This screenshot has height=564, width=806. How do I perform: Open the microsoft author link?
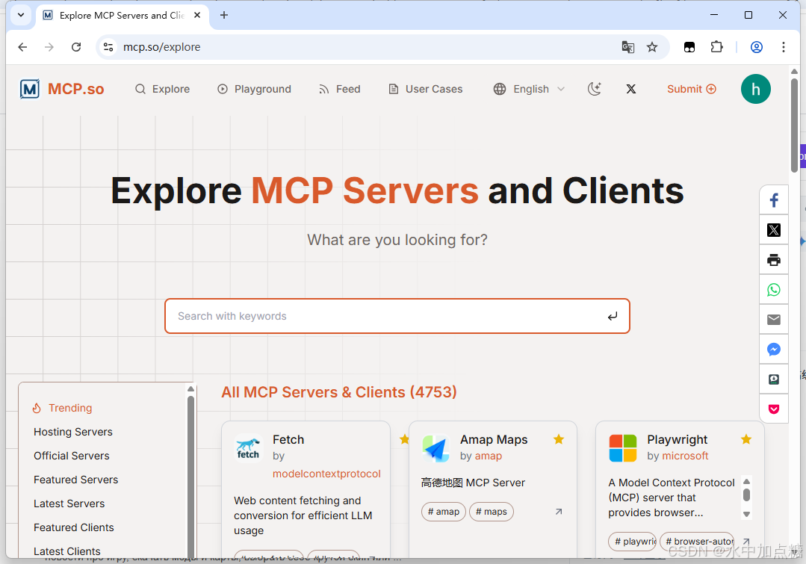tap(685, 456)
